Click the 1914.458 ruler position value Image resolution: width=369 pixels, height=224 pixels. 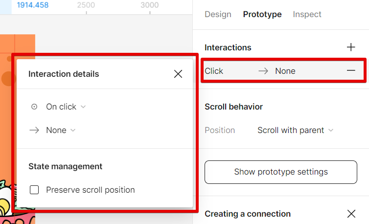coord(32,5)
